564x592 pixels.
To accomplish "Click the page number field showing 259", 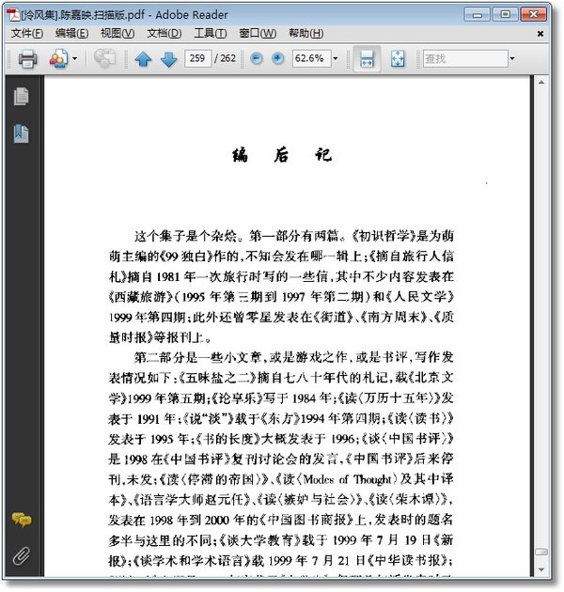I will (197, 58).
